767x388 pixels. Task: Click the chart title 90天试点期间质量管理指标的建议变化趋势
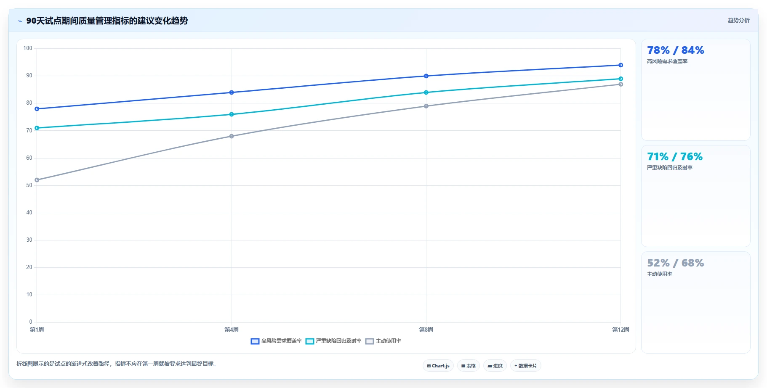click(x=107, y=21)
